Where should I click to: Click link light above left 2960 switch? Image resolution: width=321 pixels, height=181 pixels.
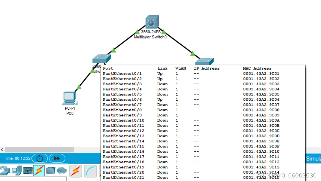point(114,50)
